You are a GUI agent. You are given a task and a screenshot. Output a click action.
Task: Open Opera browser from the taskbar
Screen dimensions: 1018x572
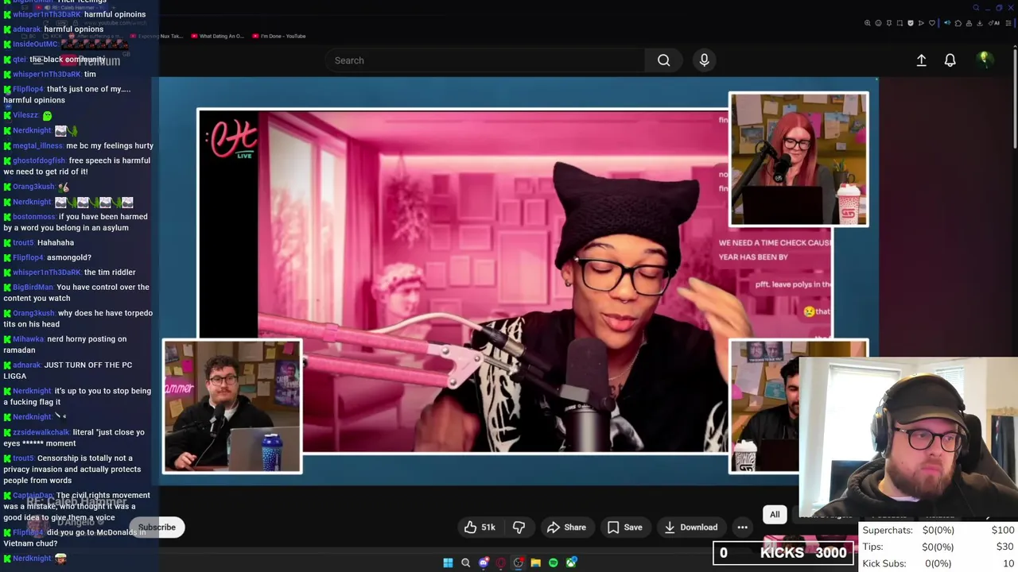(501, 562)
